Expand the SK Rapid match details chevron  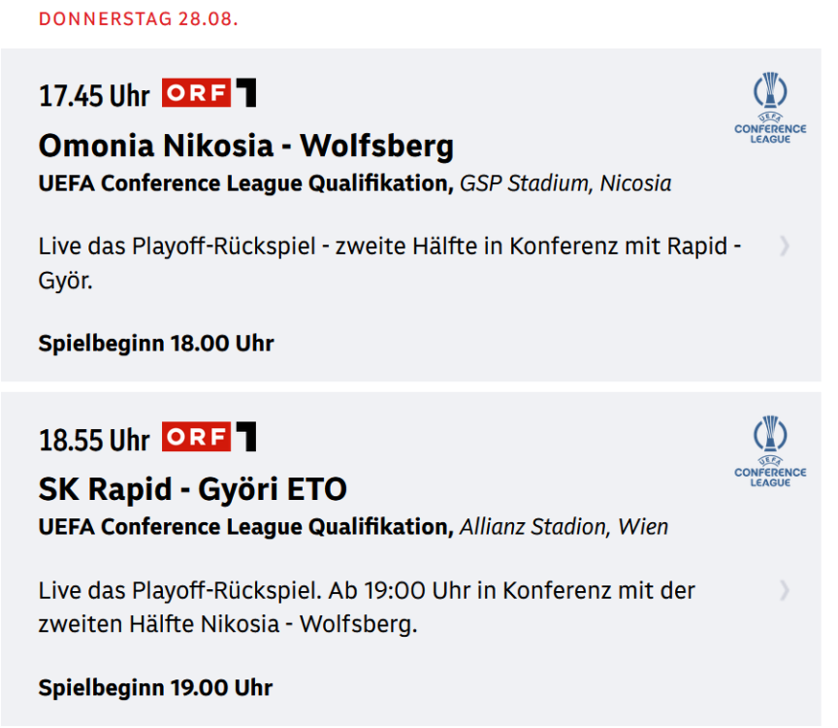(x=785, y=590)
